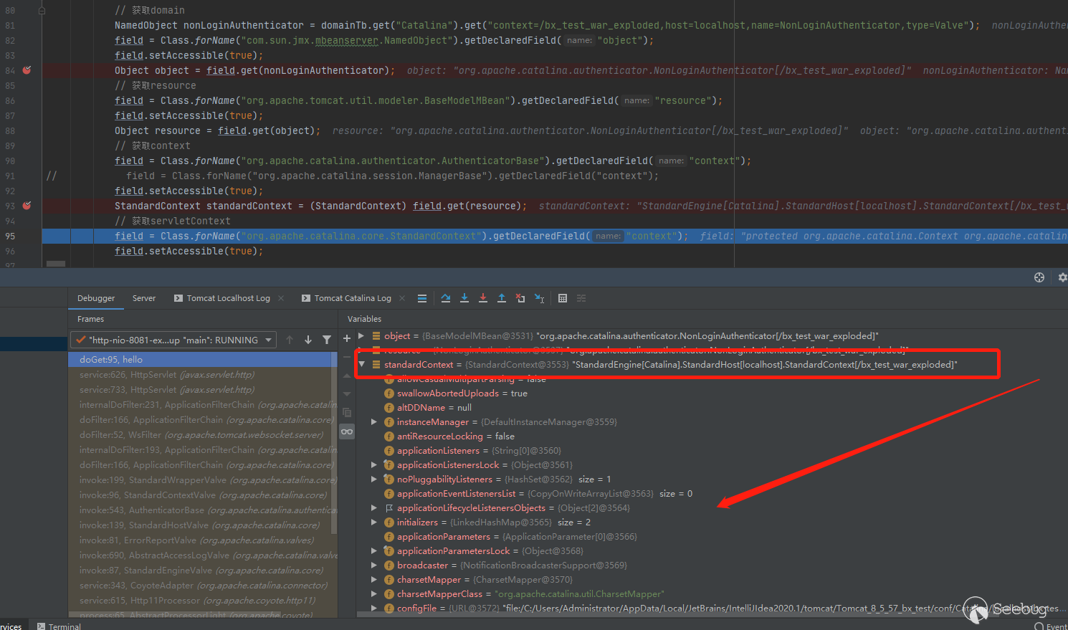The image size is (1068, 630).
Task: Open the Tomcat Catalina Log tab
Action: click(352, 298)
